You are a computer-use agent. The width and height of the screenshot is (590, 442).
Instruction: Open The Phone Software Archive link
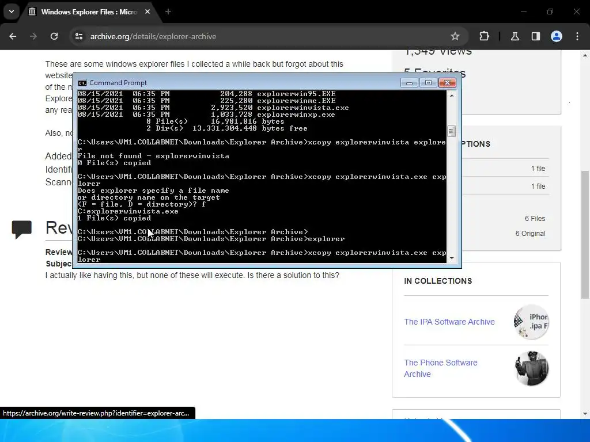pos(441,368)
